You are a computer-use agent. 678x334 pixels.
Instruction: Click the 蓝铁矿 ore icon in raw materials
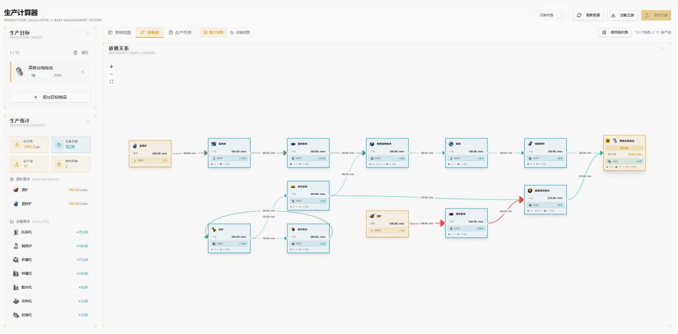pyautogui.click(x=16, y=204)
